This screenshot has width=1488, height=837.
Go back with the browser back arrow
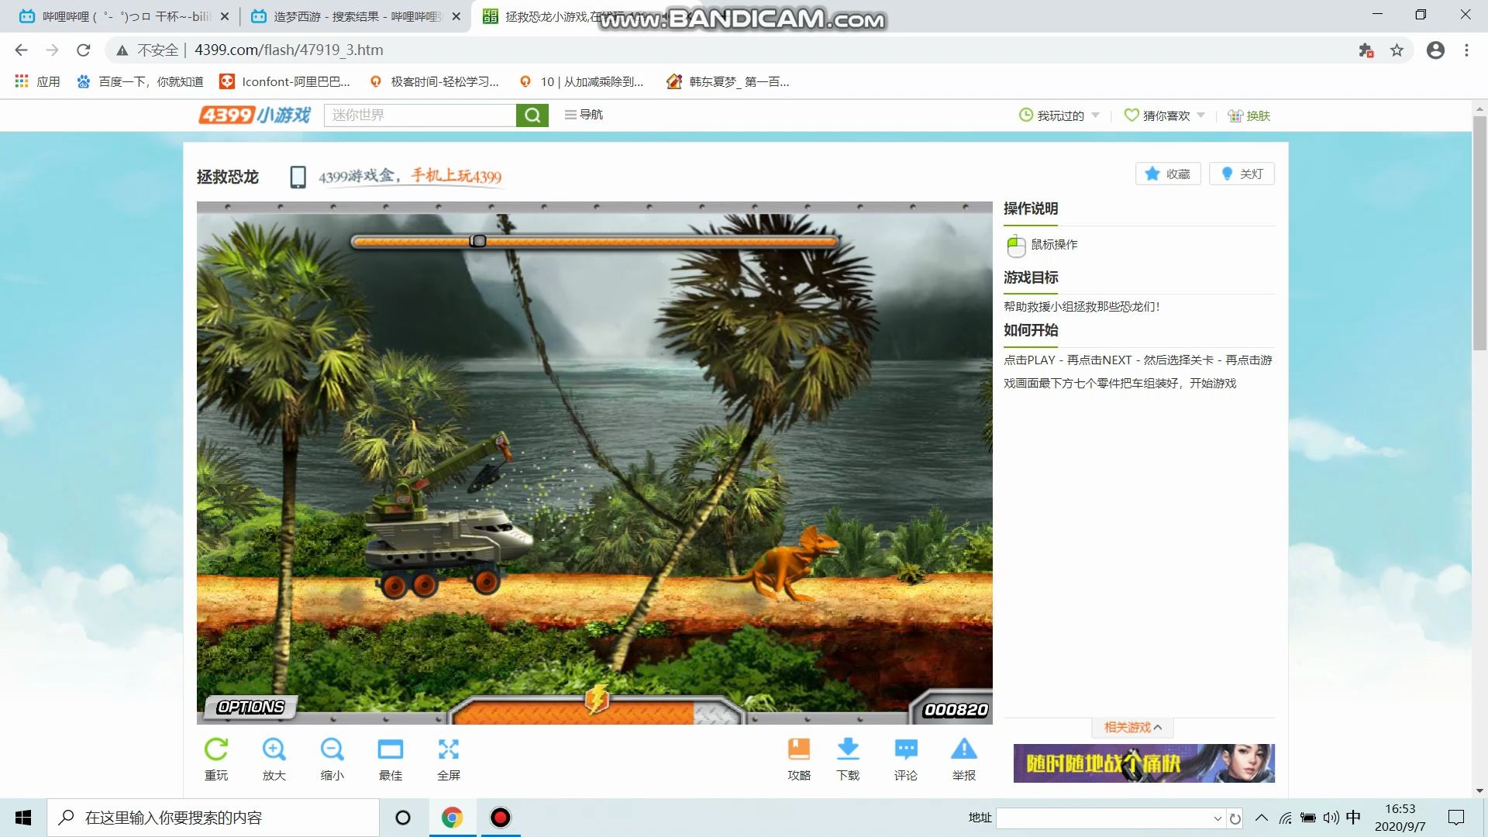(21, 50)
